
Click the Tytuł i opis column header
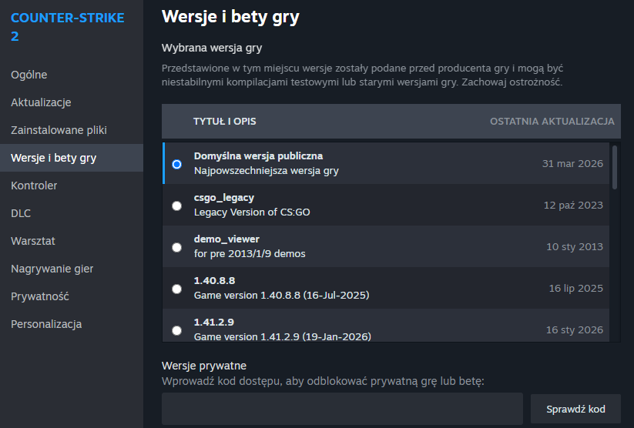pos(224,122)
